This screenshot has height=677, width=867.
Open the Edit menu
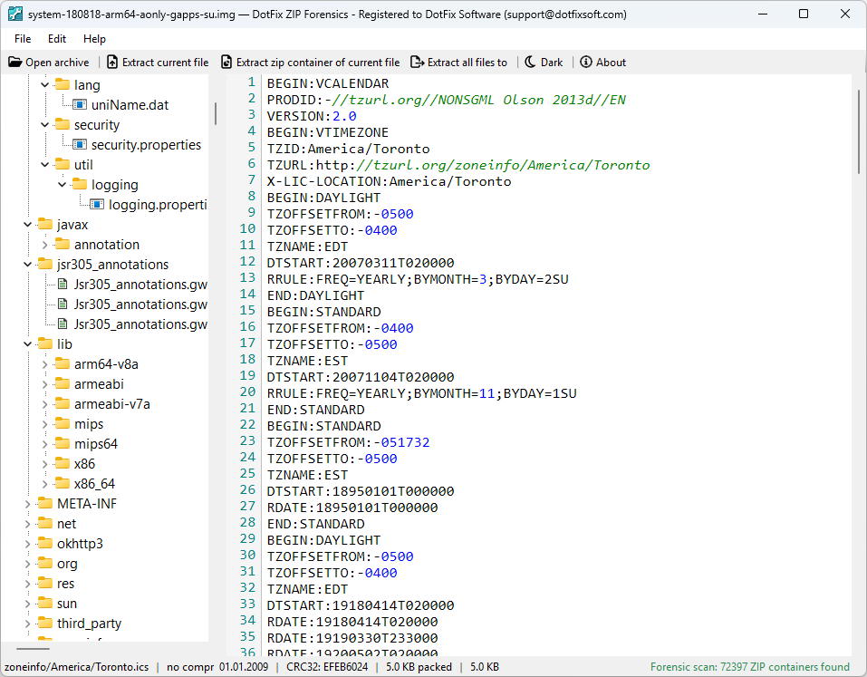57,39
